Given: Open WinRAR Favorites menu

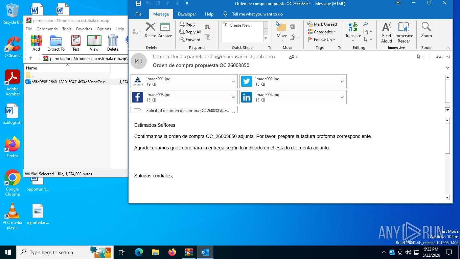Looking at the screenshot, I should [x=84, y=29].
